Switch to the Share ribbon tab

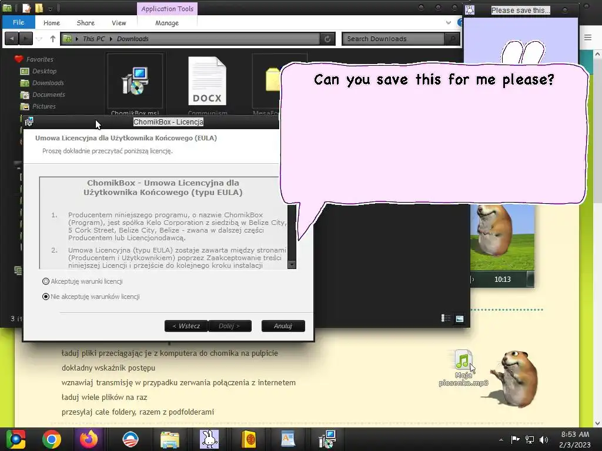point(86,23)
